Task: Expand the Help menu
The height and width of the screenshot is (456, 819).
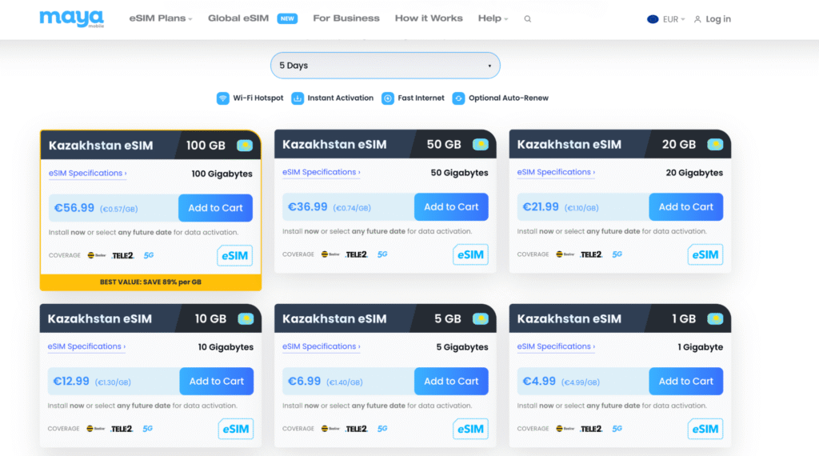Action: [493, 18]
